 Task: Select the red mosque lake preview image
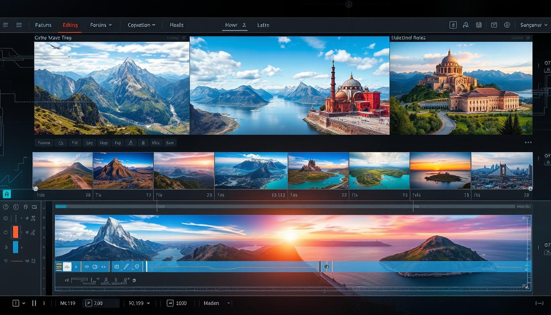pos(289,85)
